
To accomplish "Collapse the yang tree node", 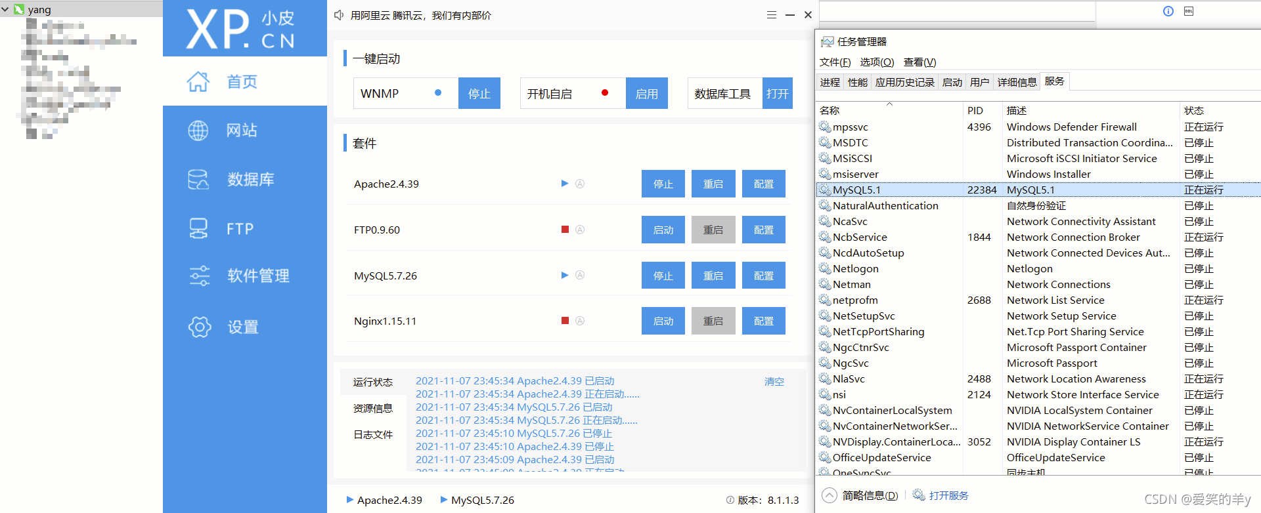I will 5,9.
